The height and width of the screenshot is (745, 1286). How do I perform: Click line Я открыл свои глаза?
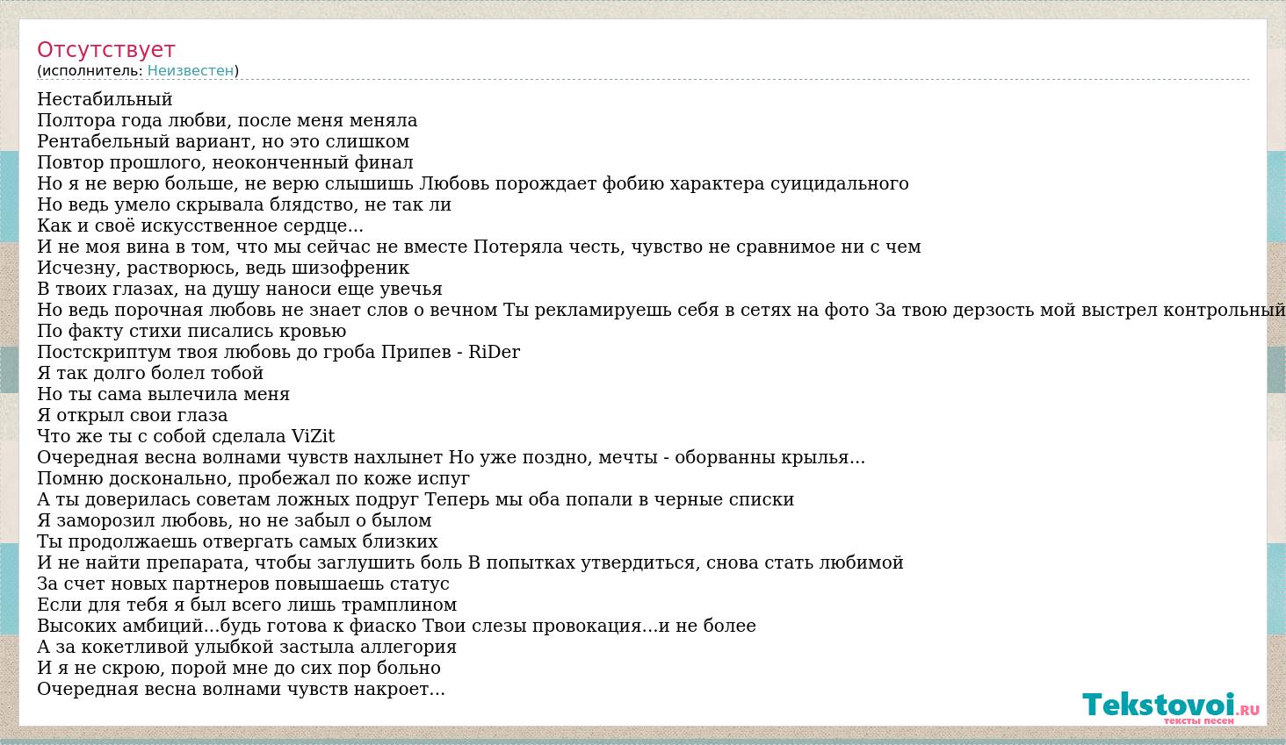(x=133, y=415)
